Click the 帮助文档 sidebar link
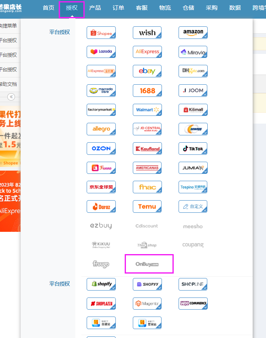 point(9,84)
